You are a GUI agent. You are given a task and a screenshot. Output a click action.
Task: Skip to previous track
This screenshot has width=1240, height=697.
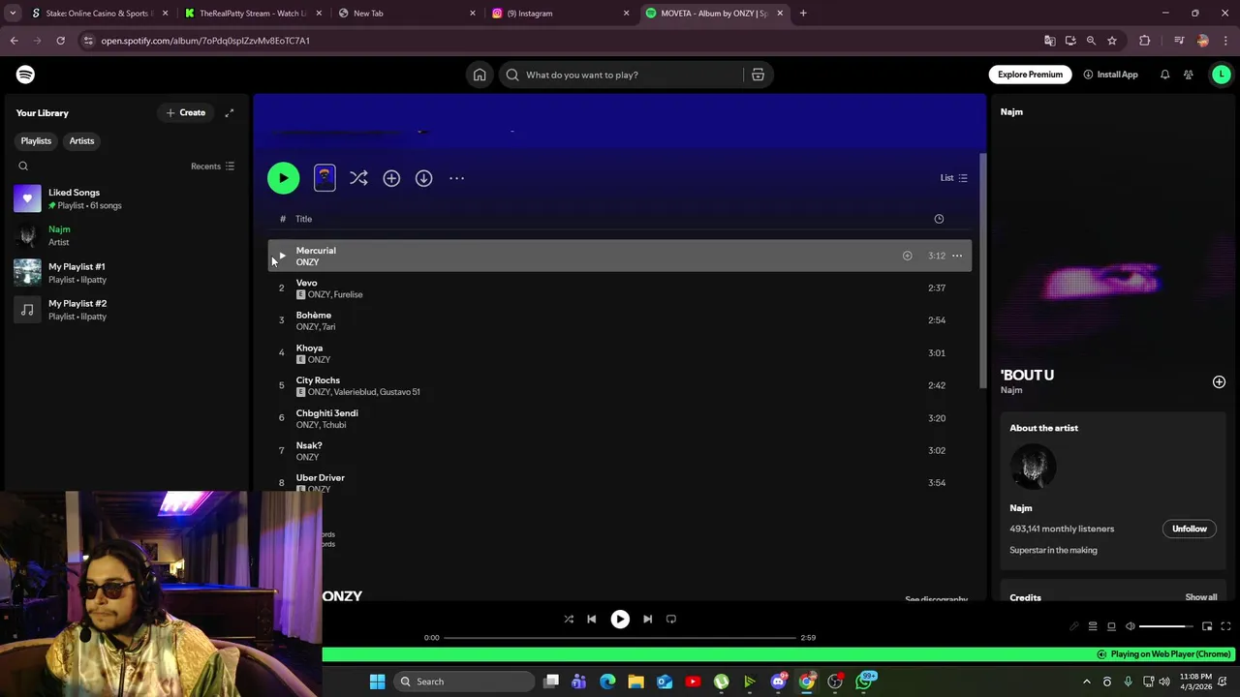pyautogui.click(x=591, y=619)
